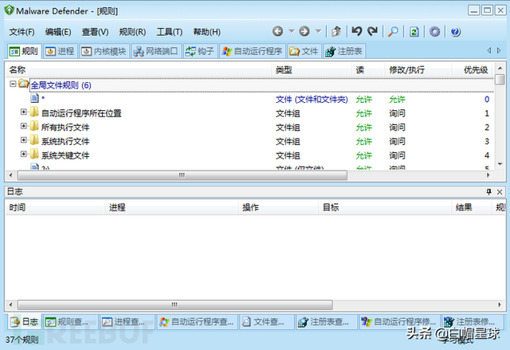The height and width of the screenshot is (350, 510).
Task: Switch to the 文件 tab
Action: [x=304, y=51]
